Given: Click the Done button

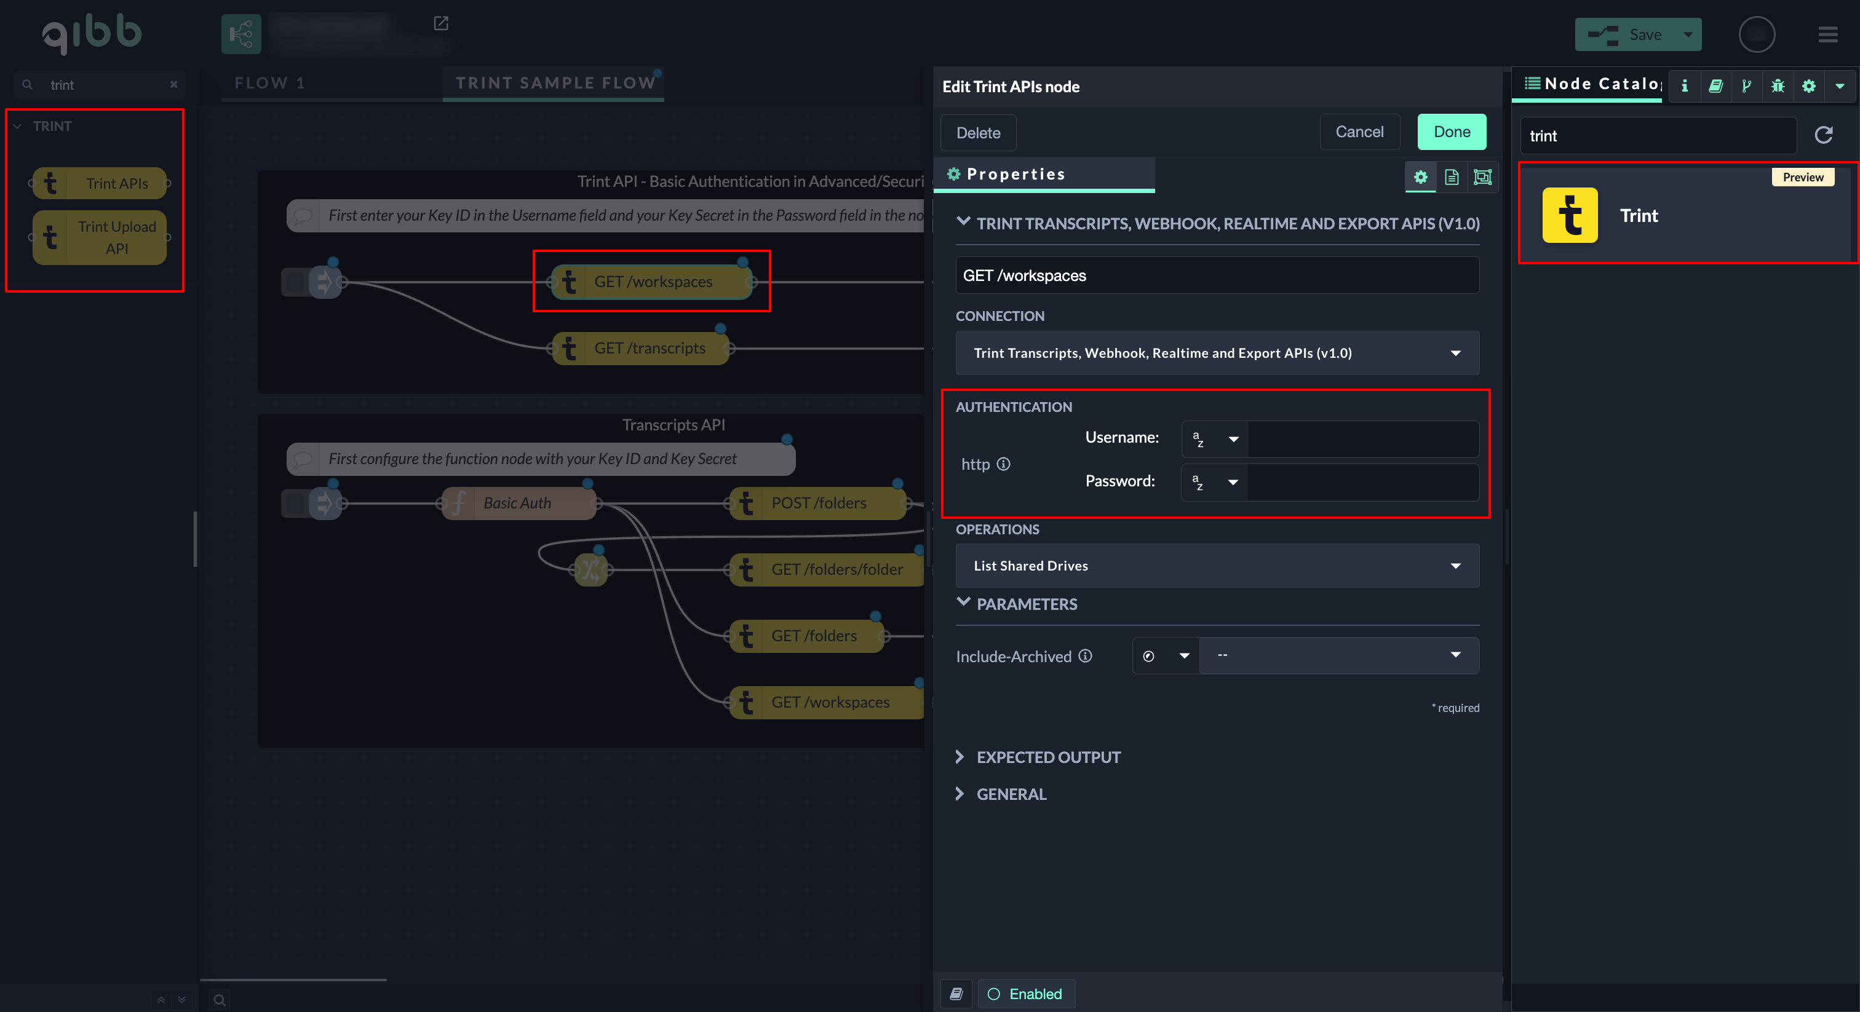Looking at the screenshot, I should (1452, 132).
